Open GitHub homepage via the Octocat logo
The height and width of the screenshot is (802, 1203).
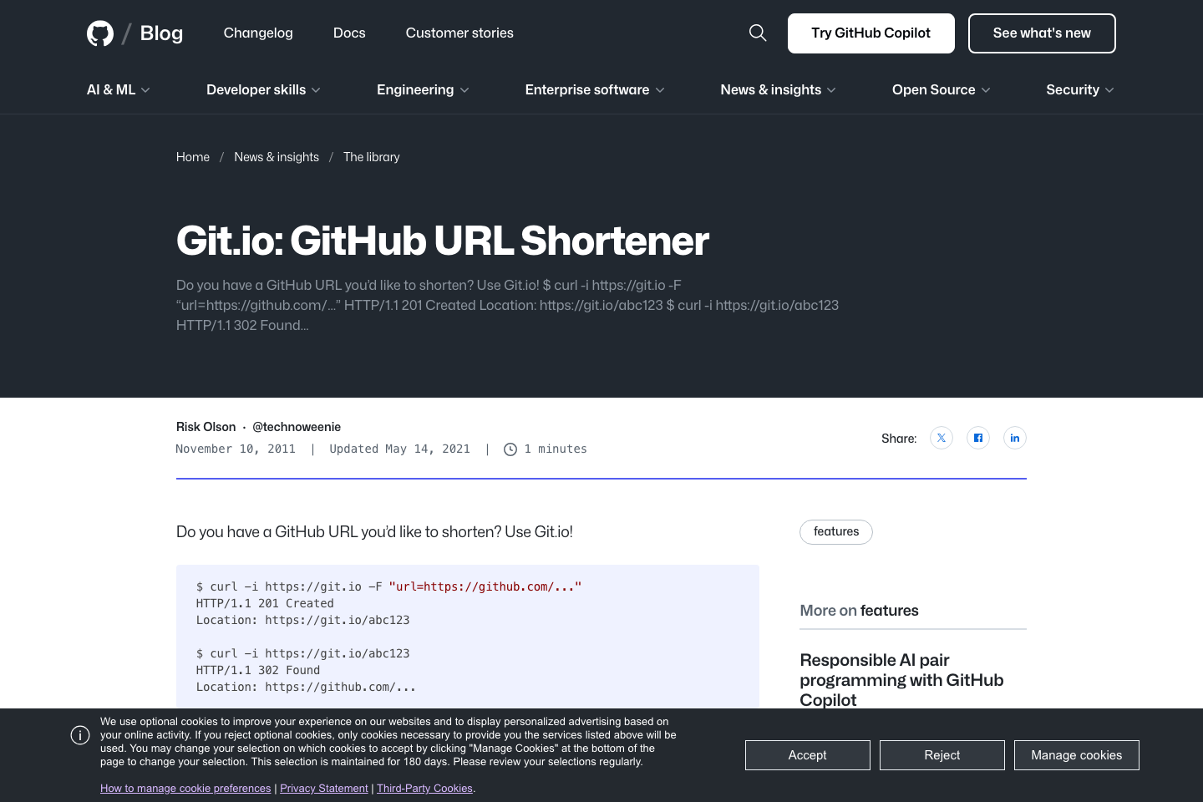click(x=100, y=33)
